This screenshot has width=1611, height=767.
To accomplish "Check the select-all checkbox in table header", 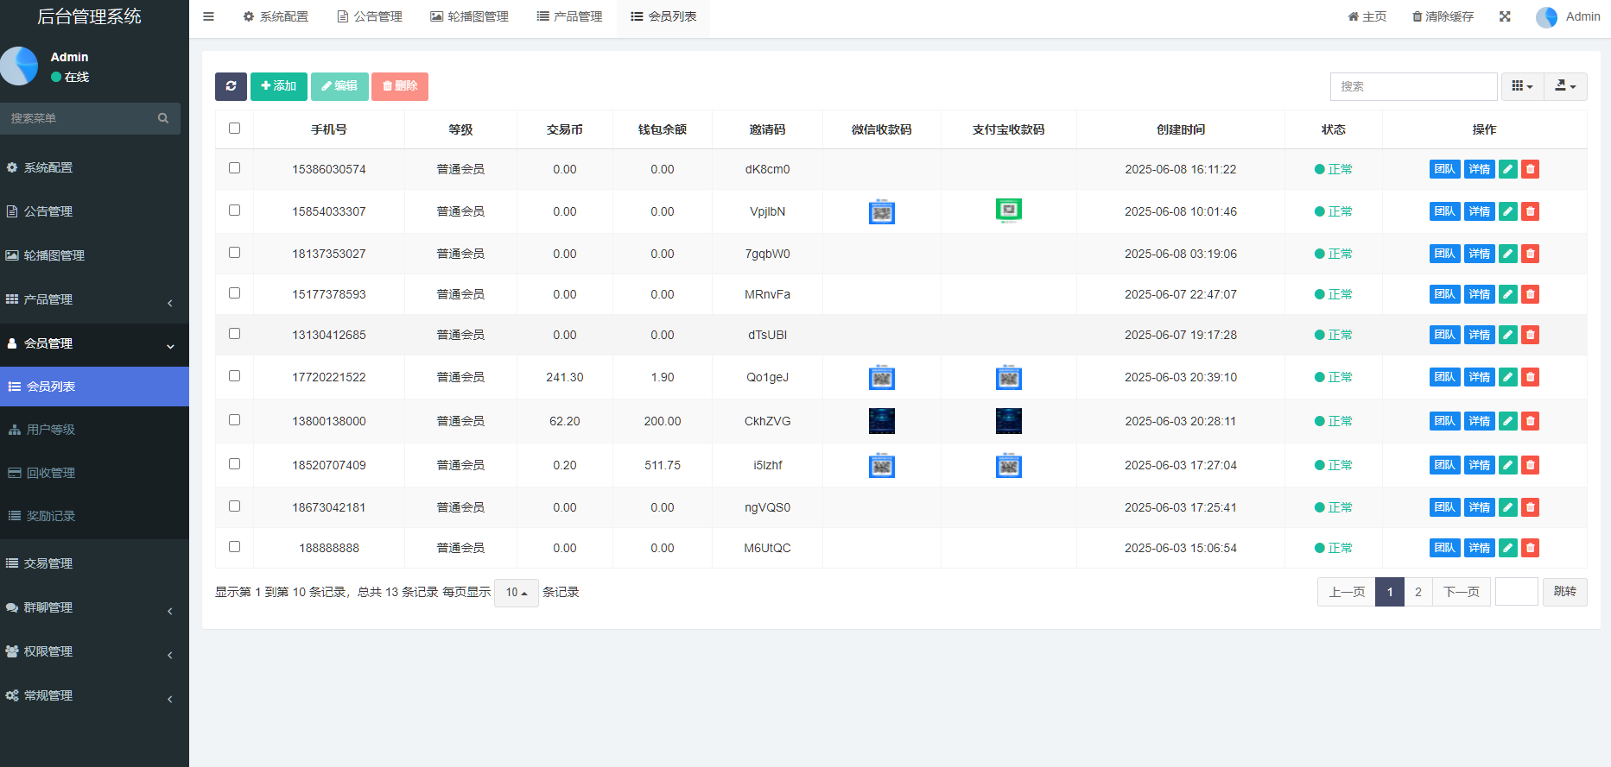I will coord(234,129).
